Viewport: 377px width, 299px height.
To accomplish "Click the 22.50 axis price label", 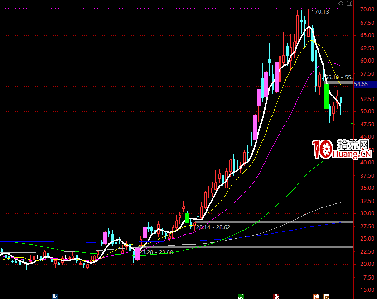I will 367,251.
